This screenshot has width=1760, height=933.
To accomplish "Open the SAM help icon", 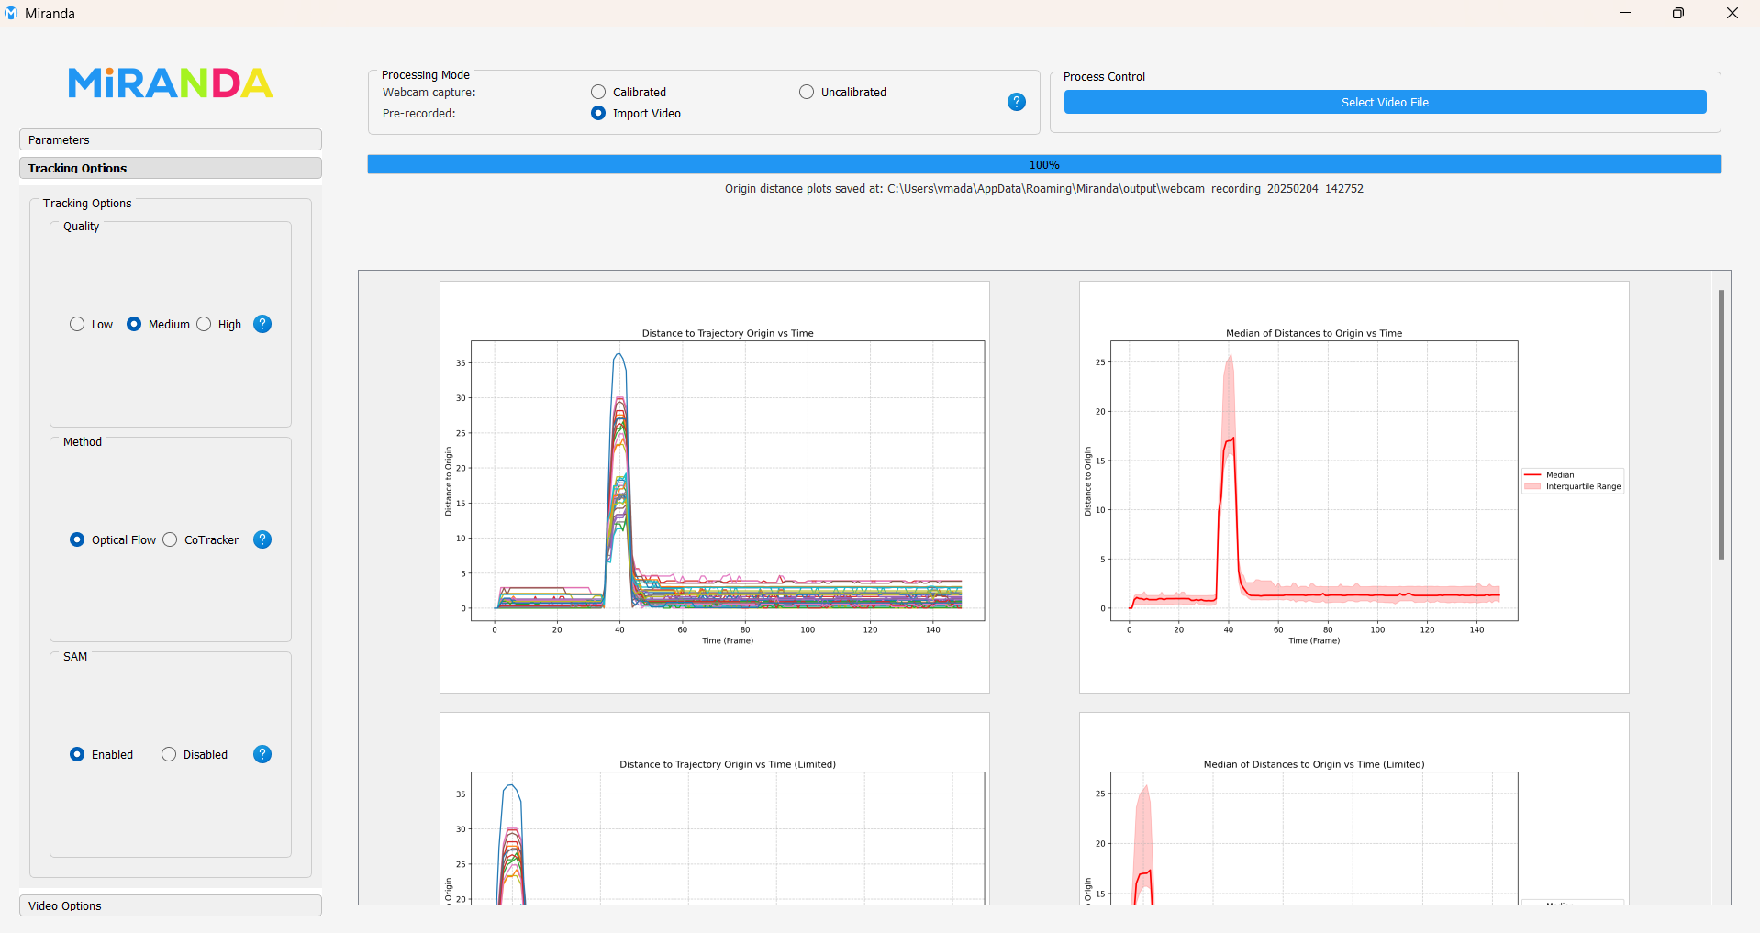I will (262, 754).
